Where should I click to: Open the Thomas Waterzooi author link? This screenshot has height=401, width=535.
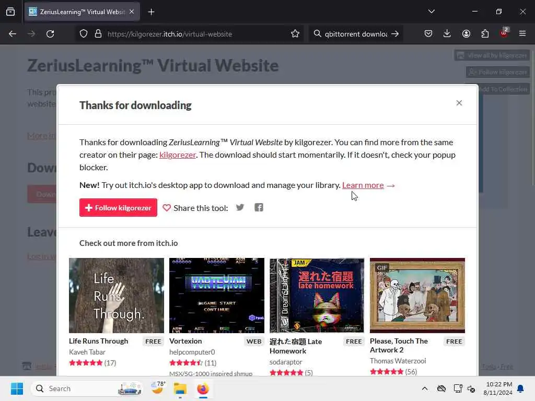point(398,361)
